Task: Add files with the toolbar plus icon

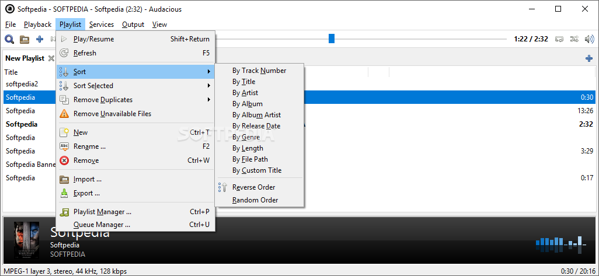Action: coord(40,39)
